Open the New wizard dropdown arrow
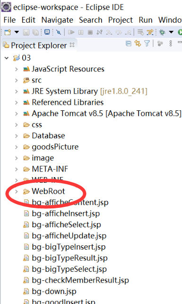 17,32
